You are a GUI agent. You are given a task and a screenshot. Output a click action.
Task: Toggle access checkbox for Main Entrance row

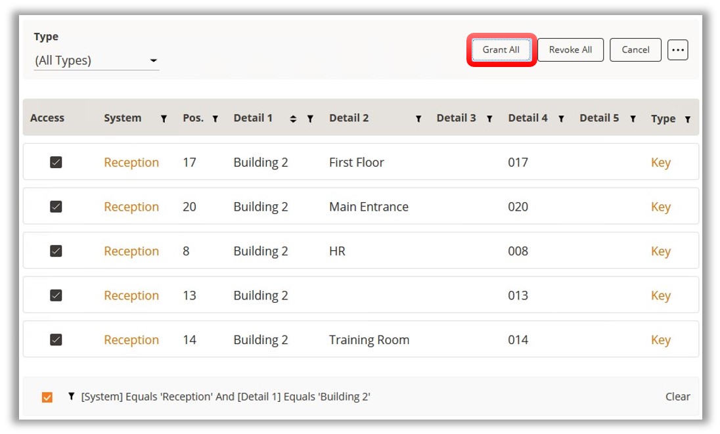(56, 206)
